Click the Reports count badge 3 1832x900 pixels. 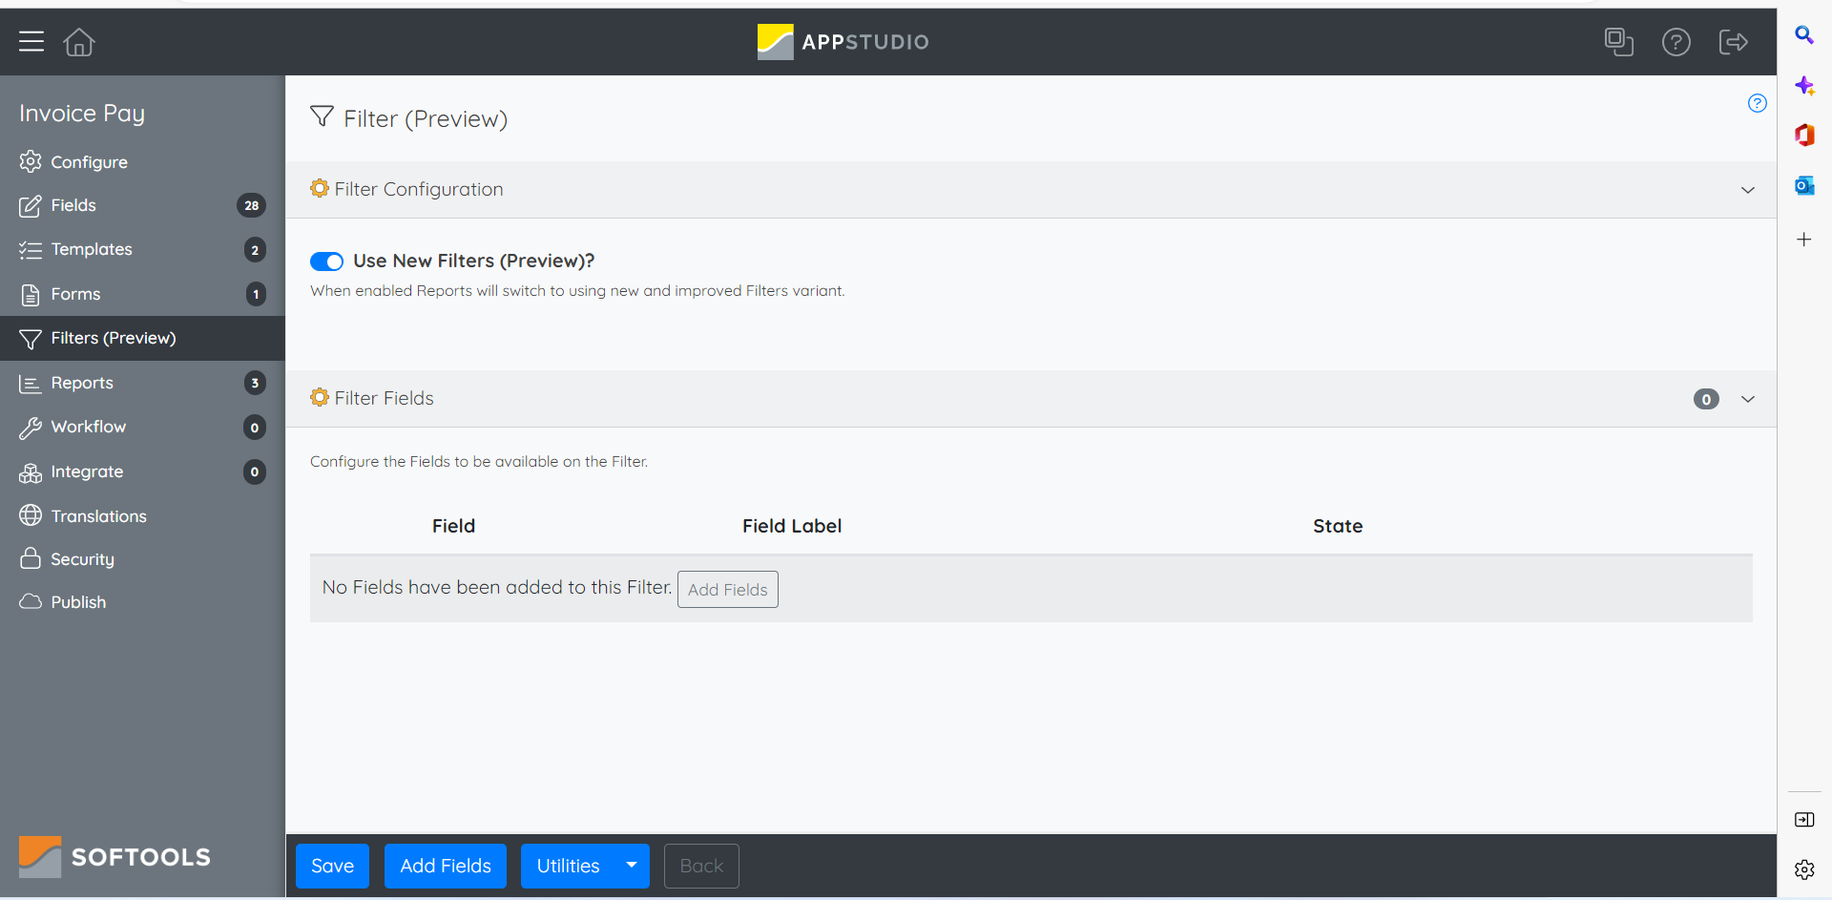coord(255,383)
